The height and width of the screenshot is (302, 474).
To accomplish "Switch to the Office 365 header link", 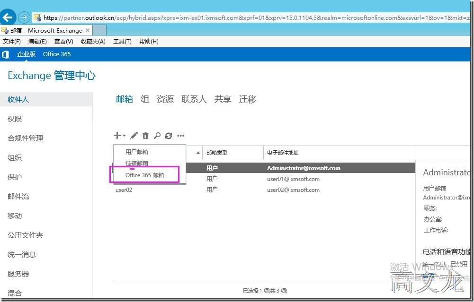I will tap(57, 54).
